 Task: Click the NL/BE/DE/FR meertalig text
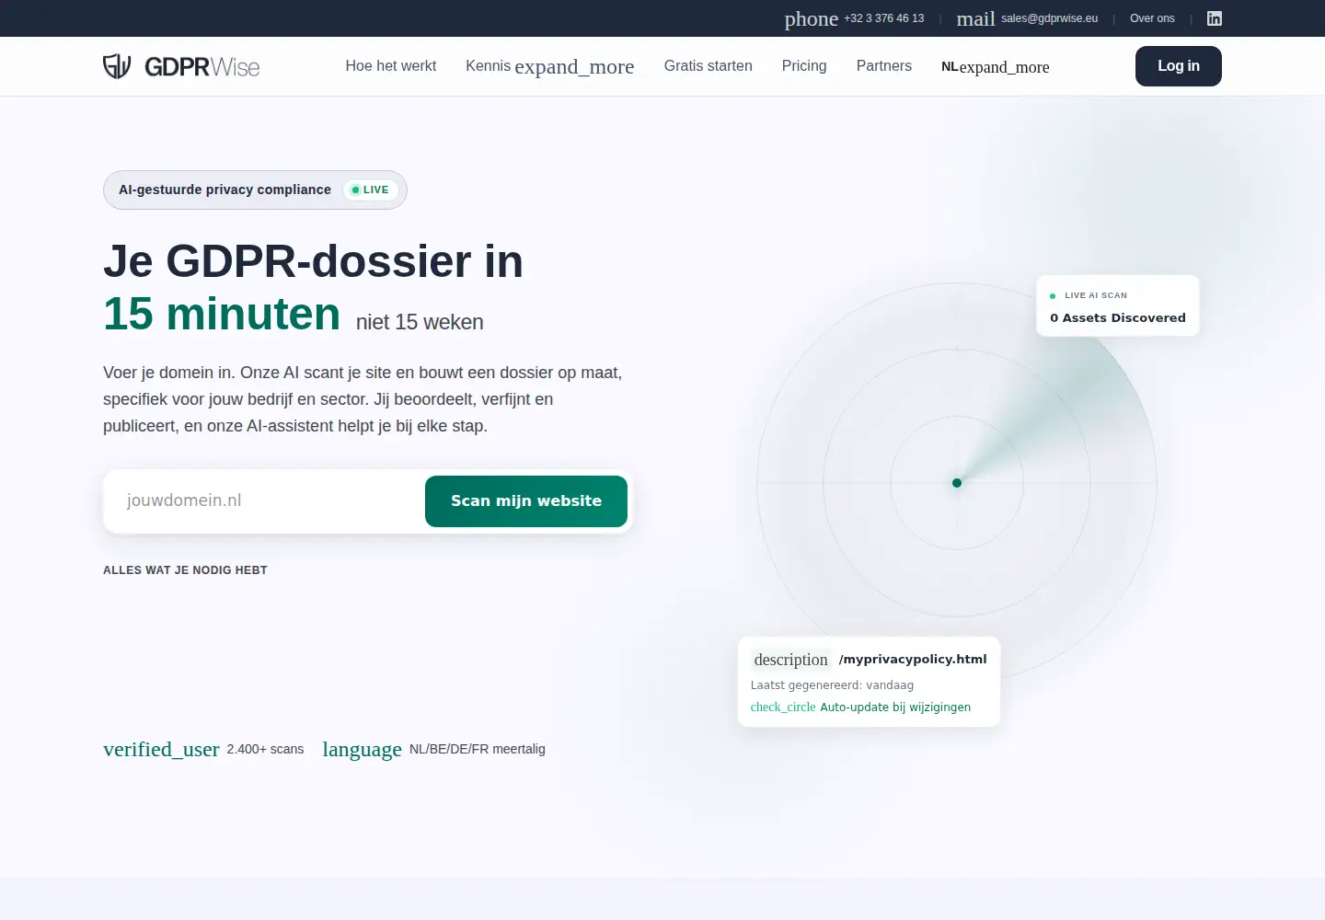tap(478, 750)
